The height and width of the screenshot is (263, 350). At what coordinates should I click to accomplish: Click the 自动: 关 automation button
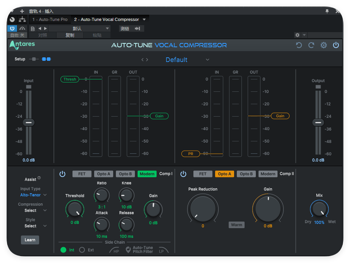[x=17, y=35]
